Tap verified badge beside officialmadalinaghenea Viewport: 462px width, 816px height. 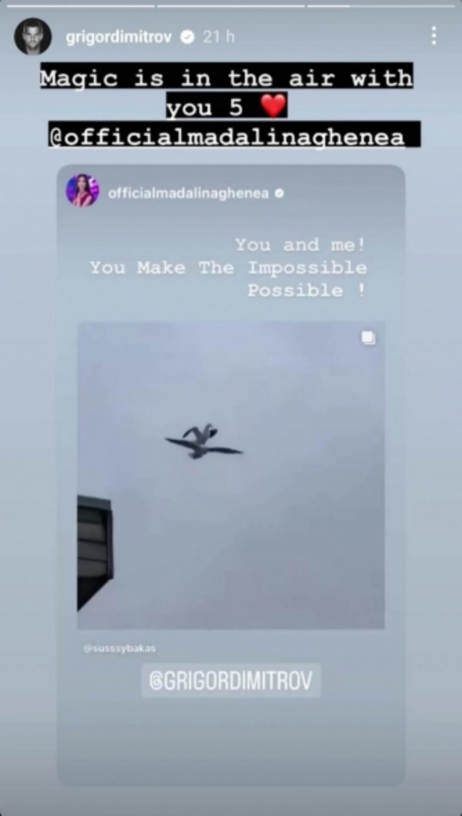pos(280,193)
